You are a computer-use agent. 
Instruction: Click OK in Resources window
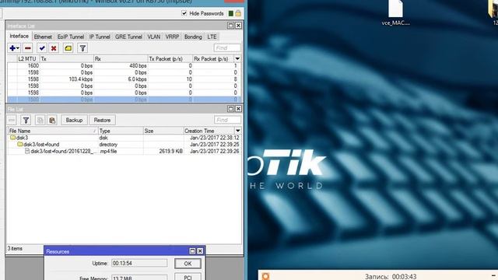click(x=188, y=264)
